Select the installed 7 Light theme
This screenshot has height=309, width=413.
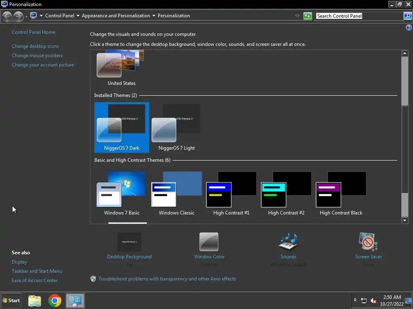[x=177, y=128]
